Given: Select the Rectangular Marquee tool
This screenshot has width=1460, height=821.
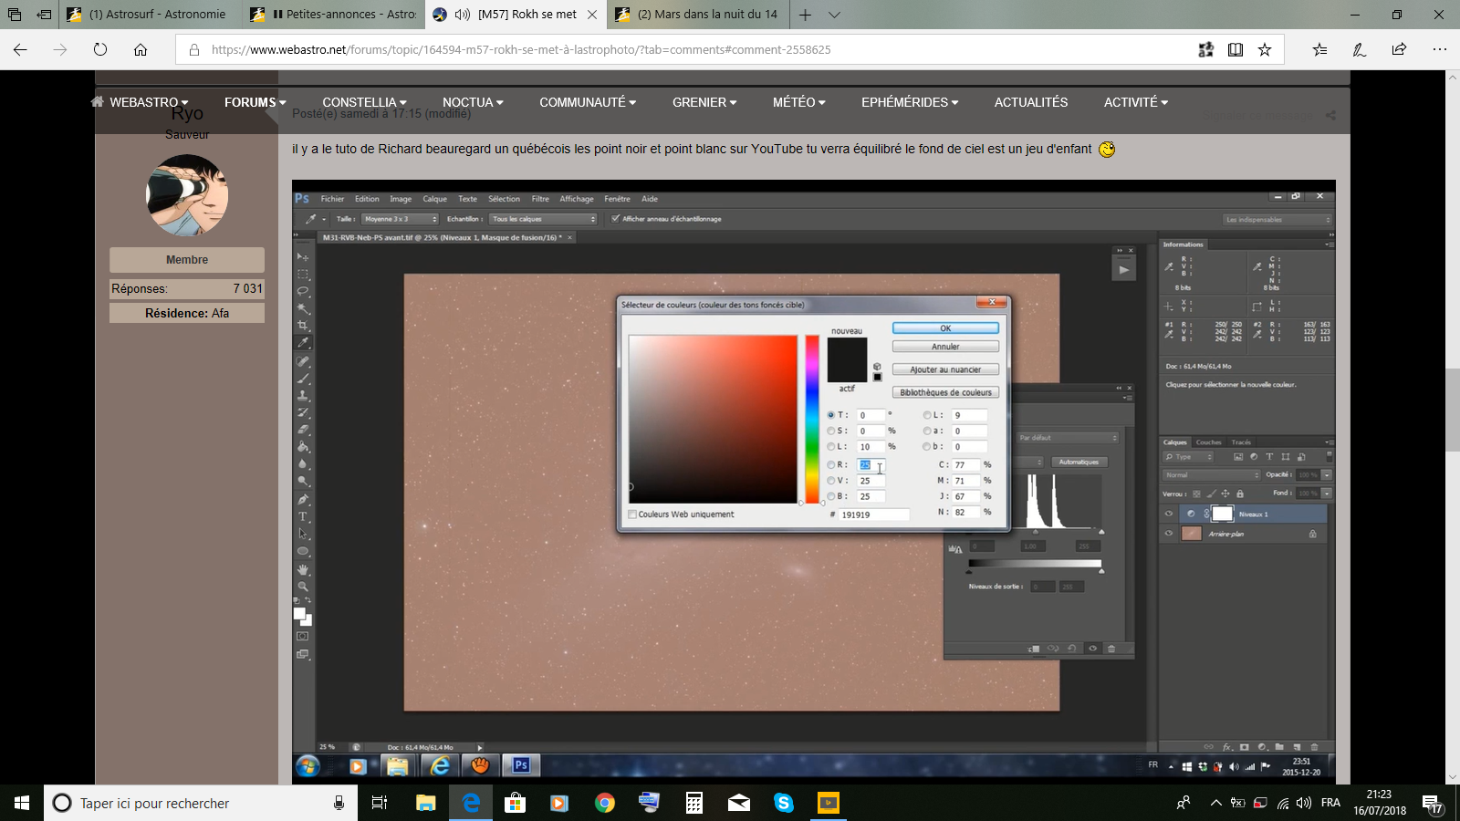Looking at the screenshot, I should (303, 274).
